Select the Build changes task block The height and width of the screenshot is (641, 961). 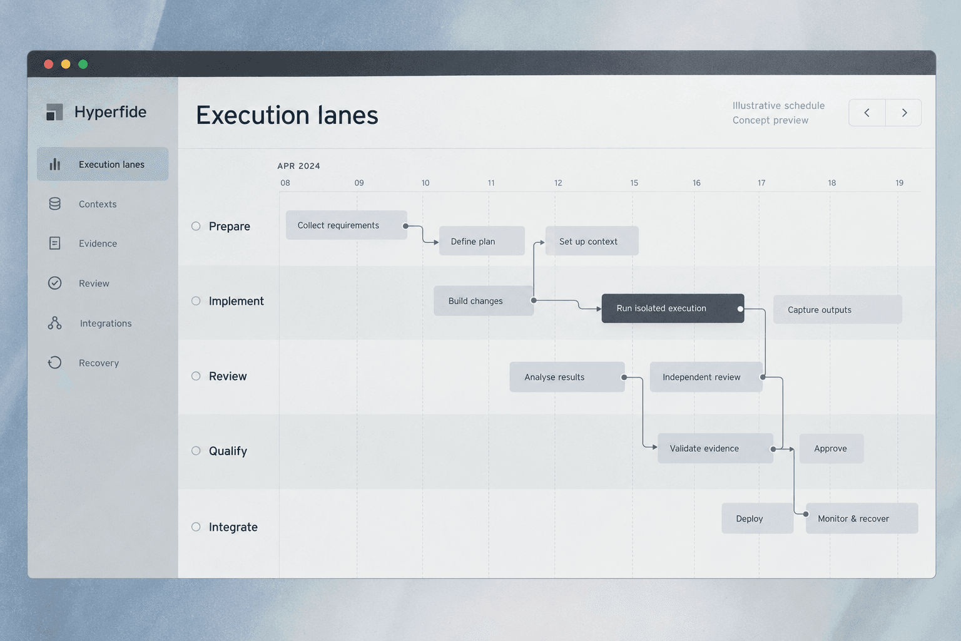[484, 301]
